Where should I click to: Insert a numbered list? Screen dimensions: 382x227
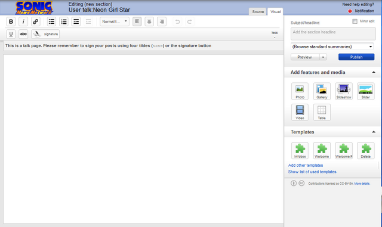point(64,21)
